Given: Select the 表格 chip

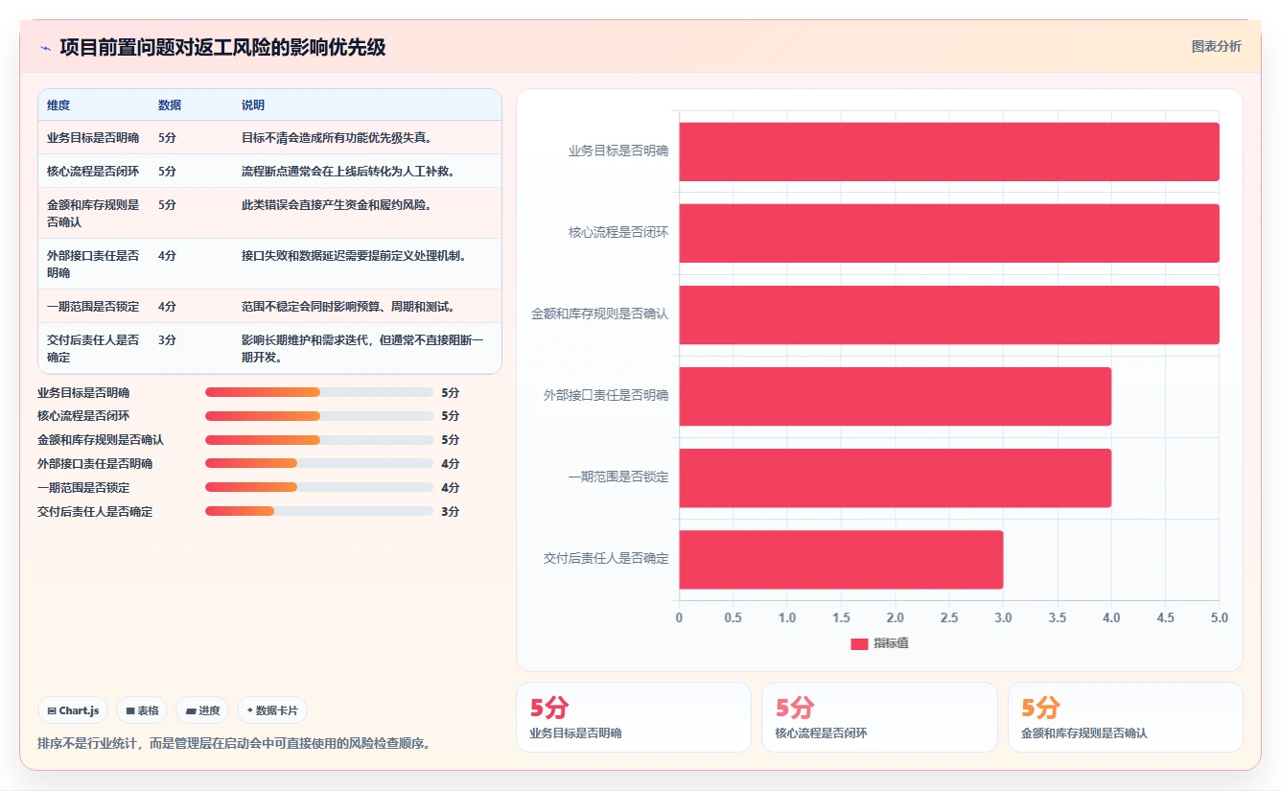Looking at the screenshot, I should point(142,710).
